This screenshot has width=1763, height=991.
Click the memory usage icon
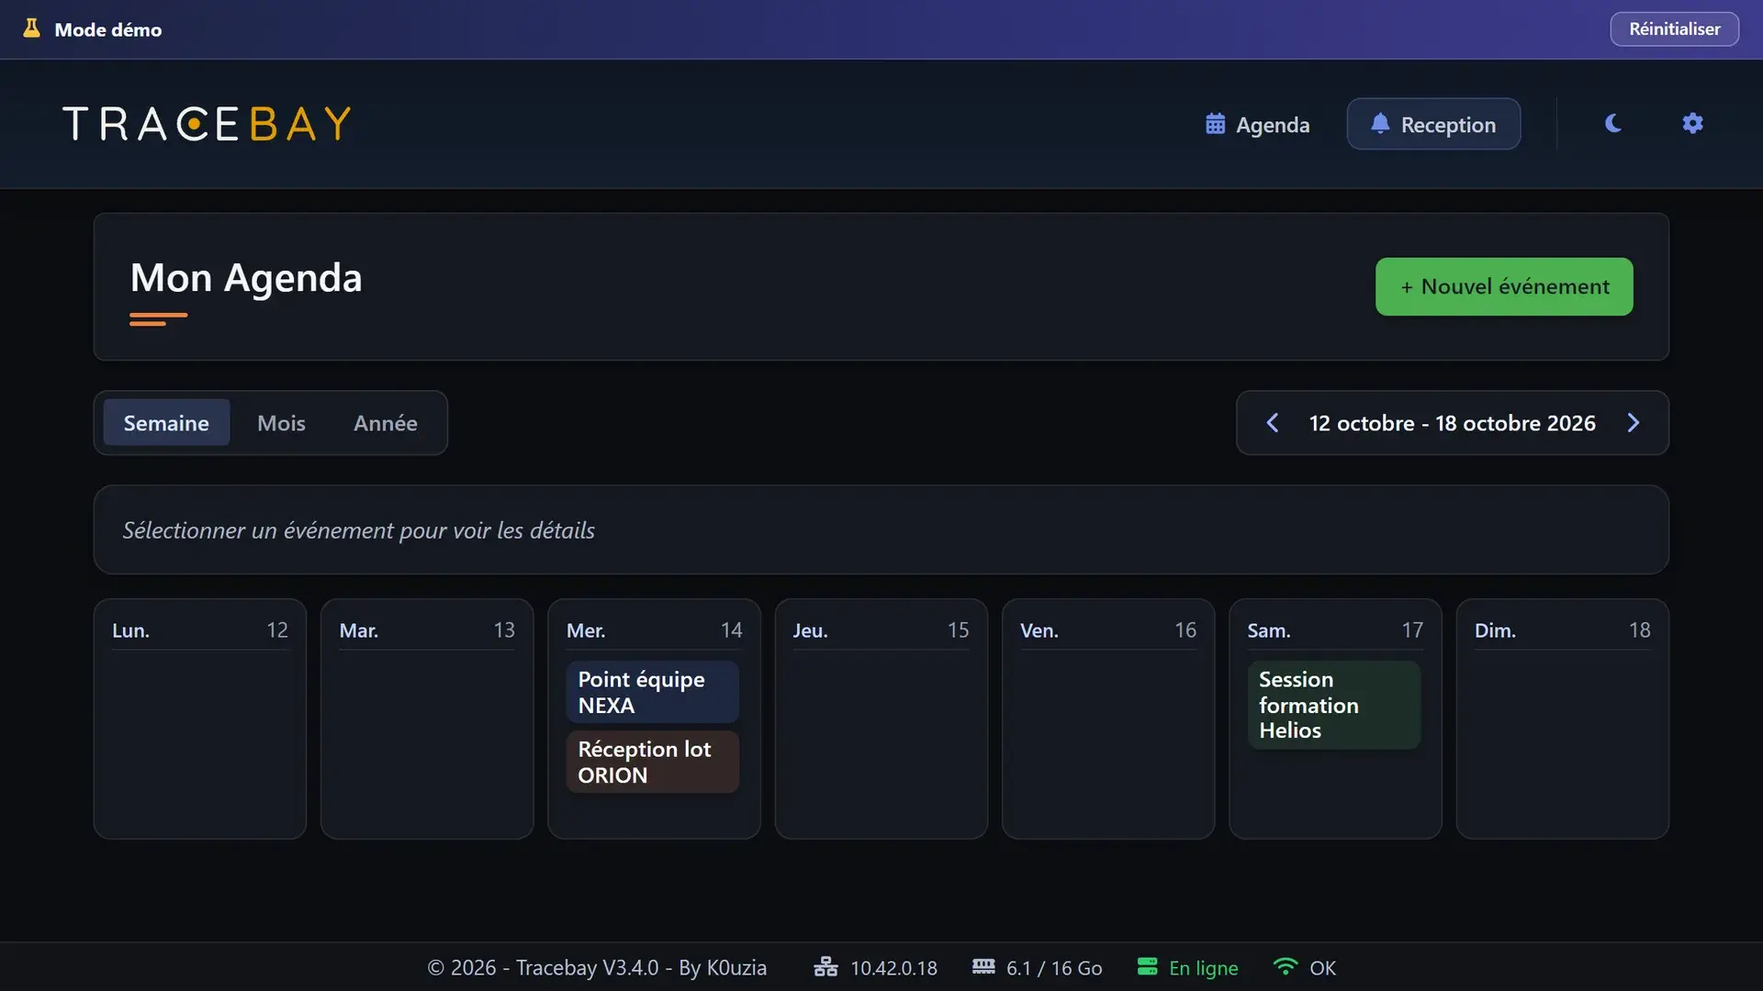983,967
